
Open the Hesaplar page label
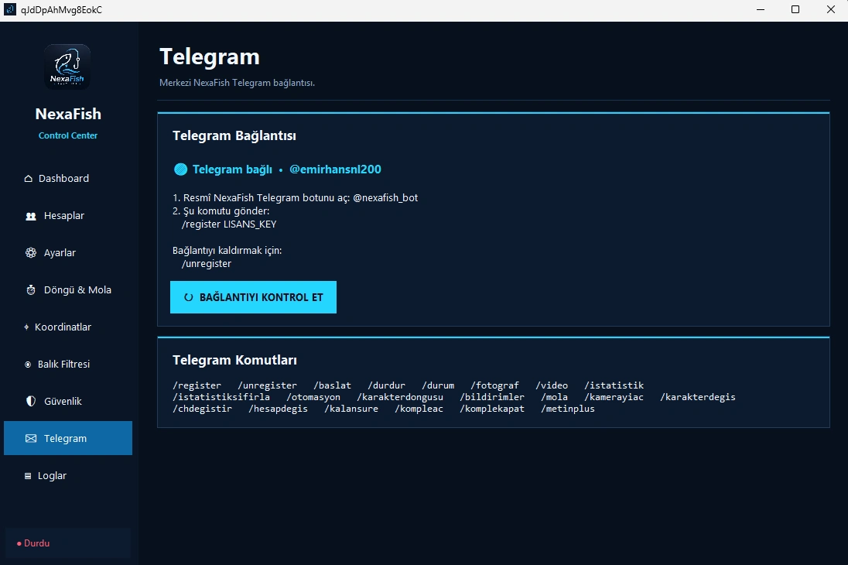(x=63, y=215)
